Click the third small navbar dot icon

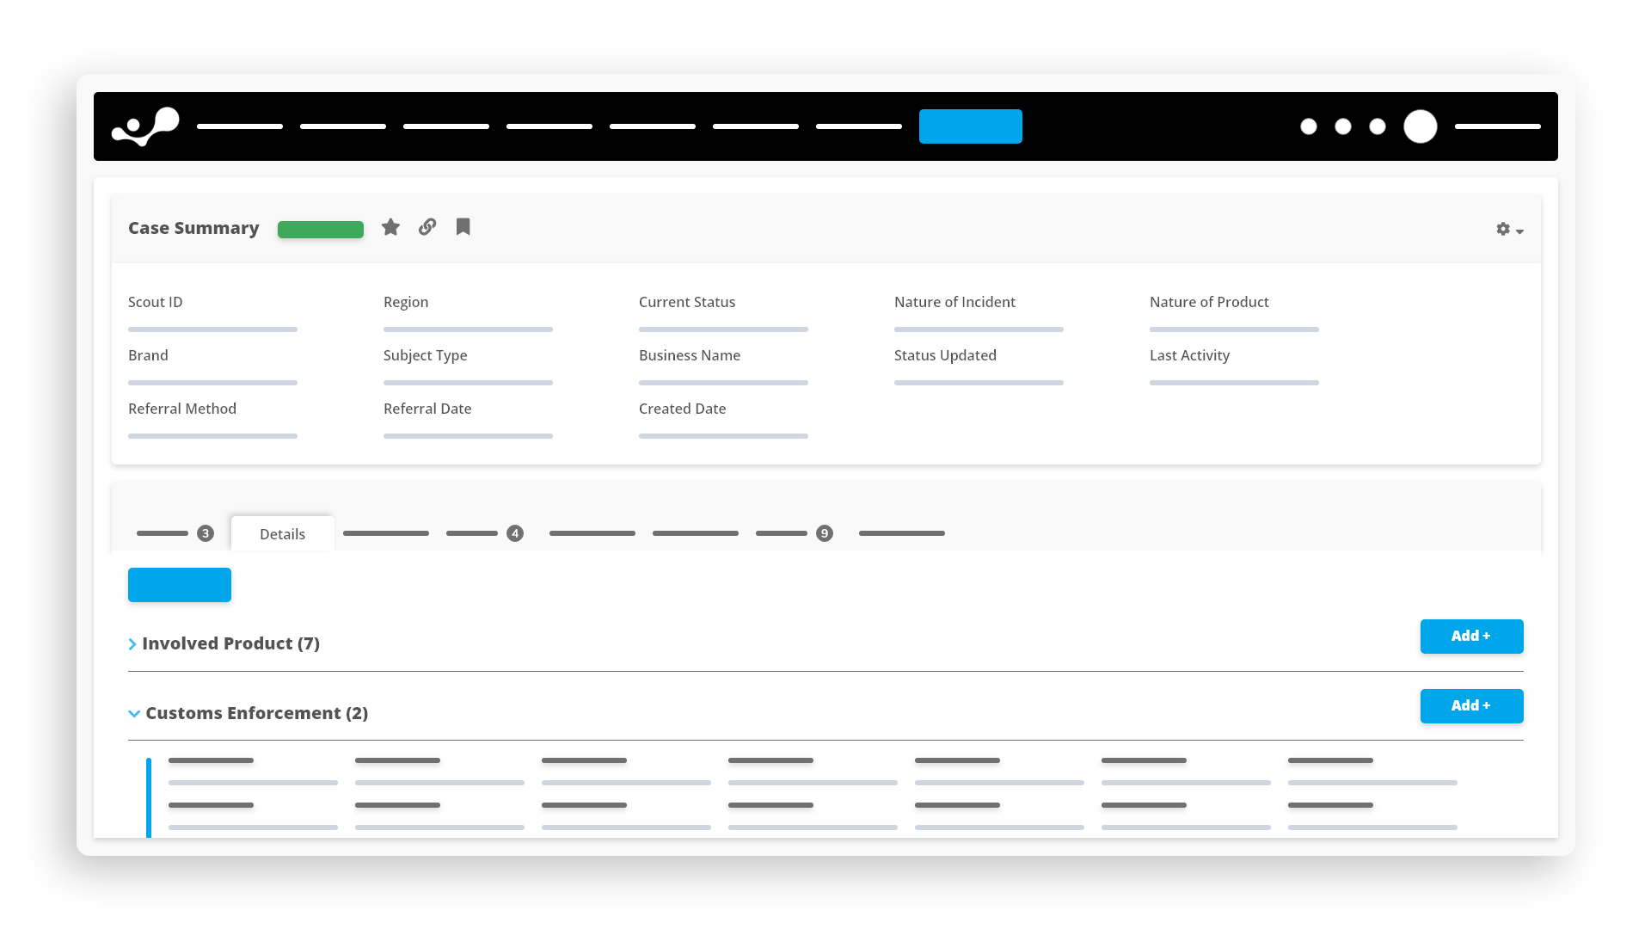pyautogui.click(x=1377, y=126)
